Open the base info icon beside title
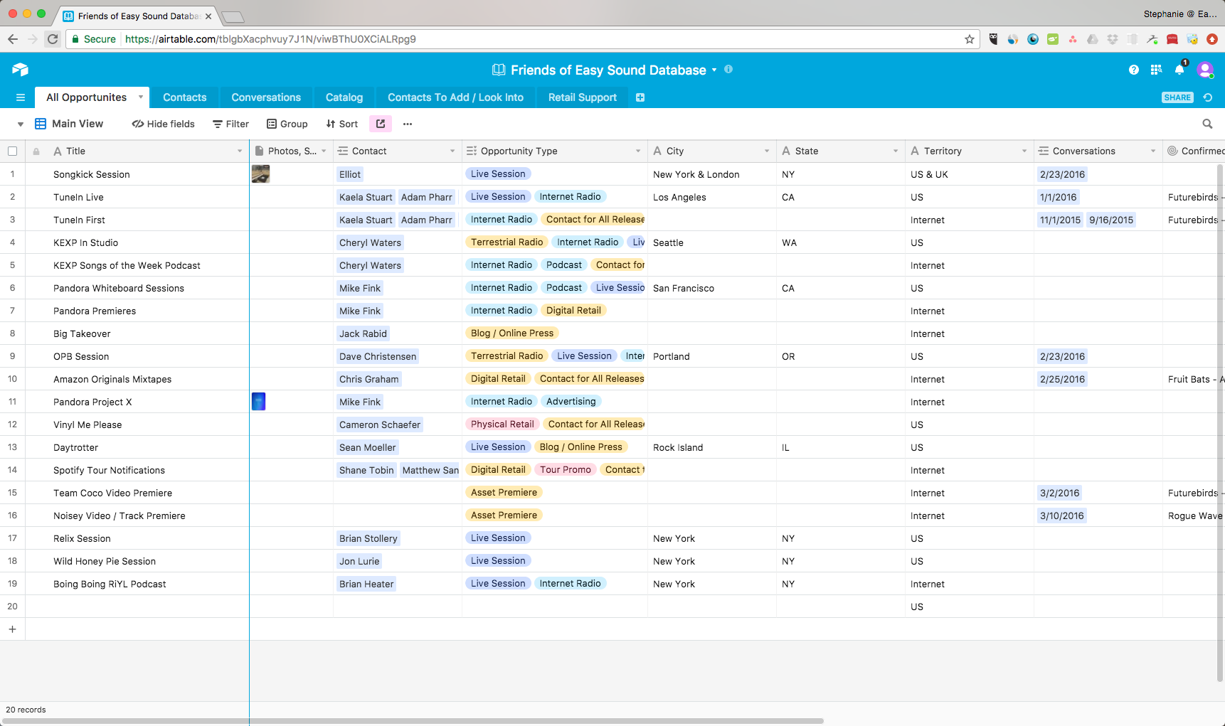 [x=728, y=69]
